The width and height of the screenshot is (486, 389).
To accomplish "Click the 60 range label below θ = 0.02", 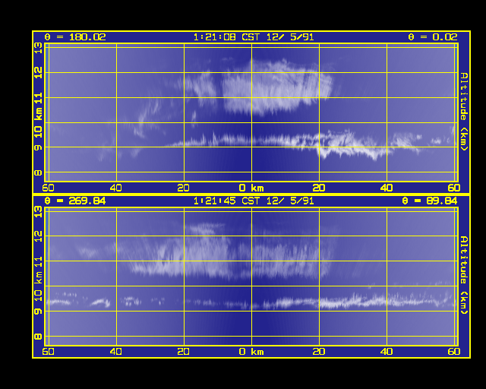I will [x=454, y=188].
